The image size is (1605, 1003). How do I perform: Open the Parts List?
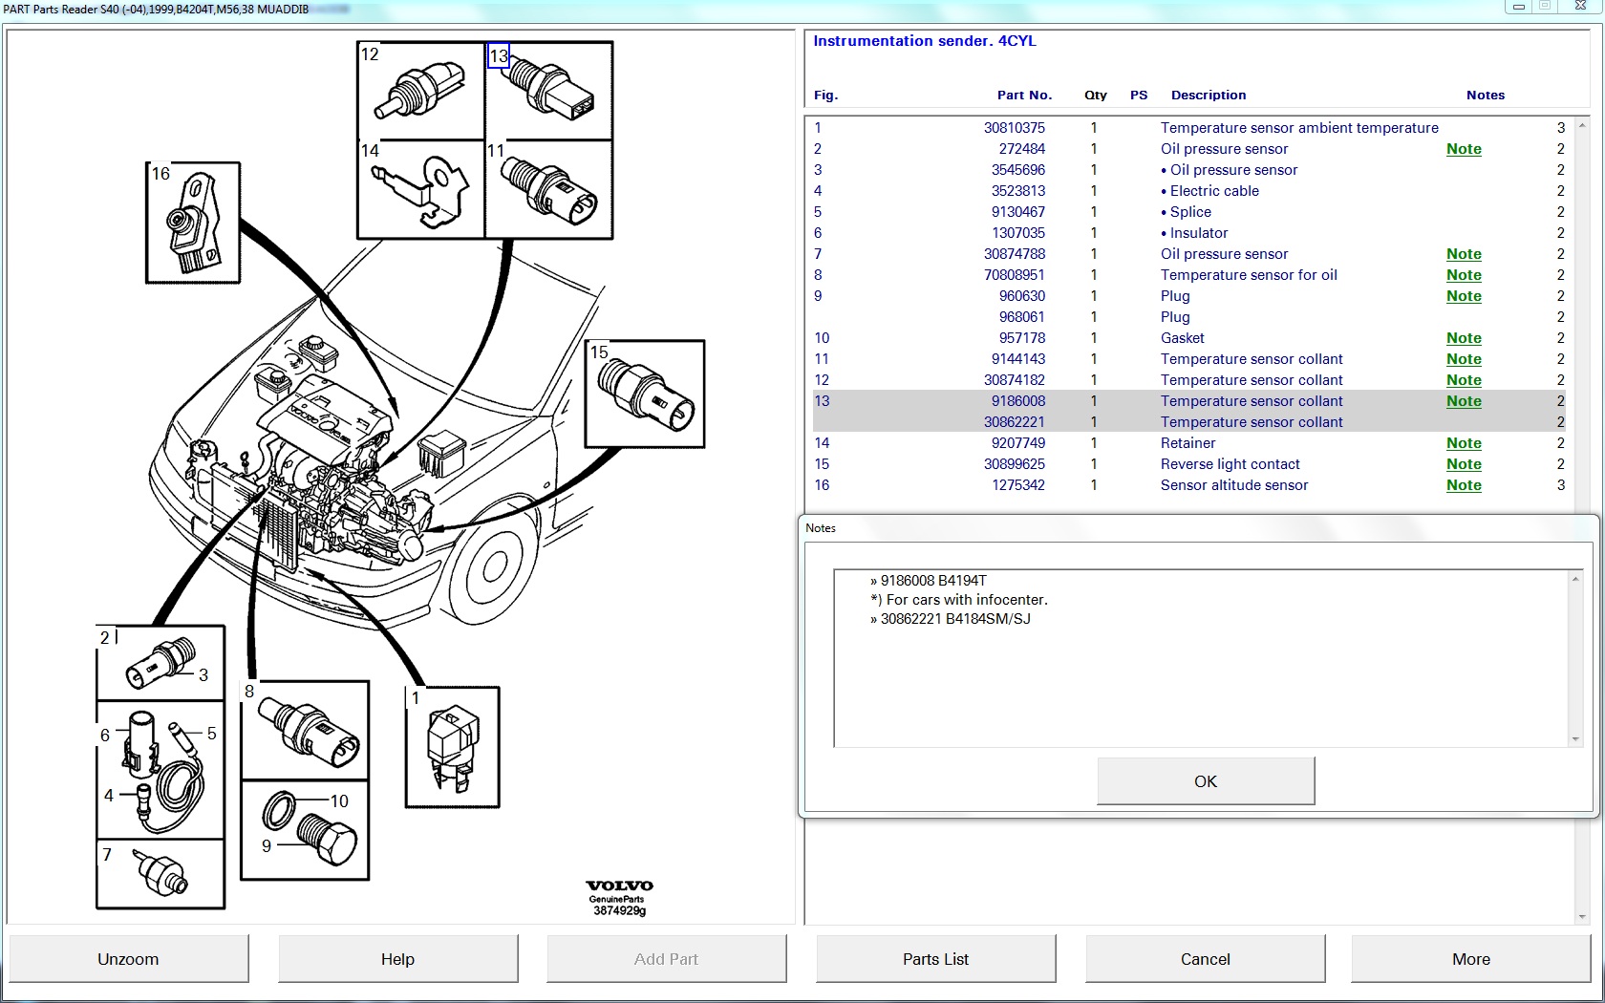tap(935, 958)
